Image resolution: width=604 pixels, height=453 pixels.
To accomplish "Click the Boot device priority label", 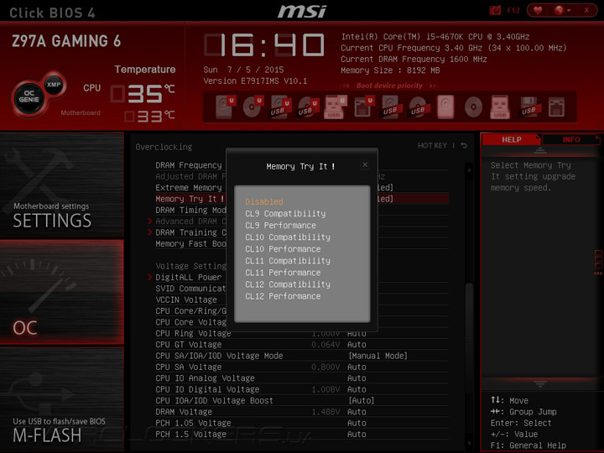I will [x=389, y=86].
